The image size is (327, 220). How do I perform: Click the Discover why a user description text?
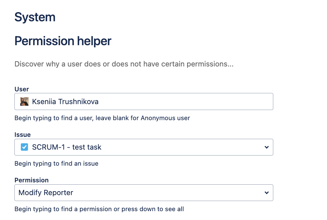point(124,64)
